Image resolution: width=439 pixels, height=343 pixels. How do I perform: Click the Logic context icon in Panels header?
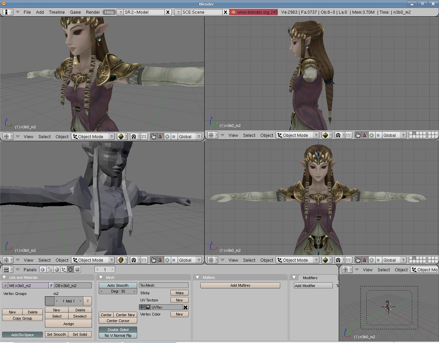coord(43,270)
